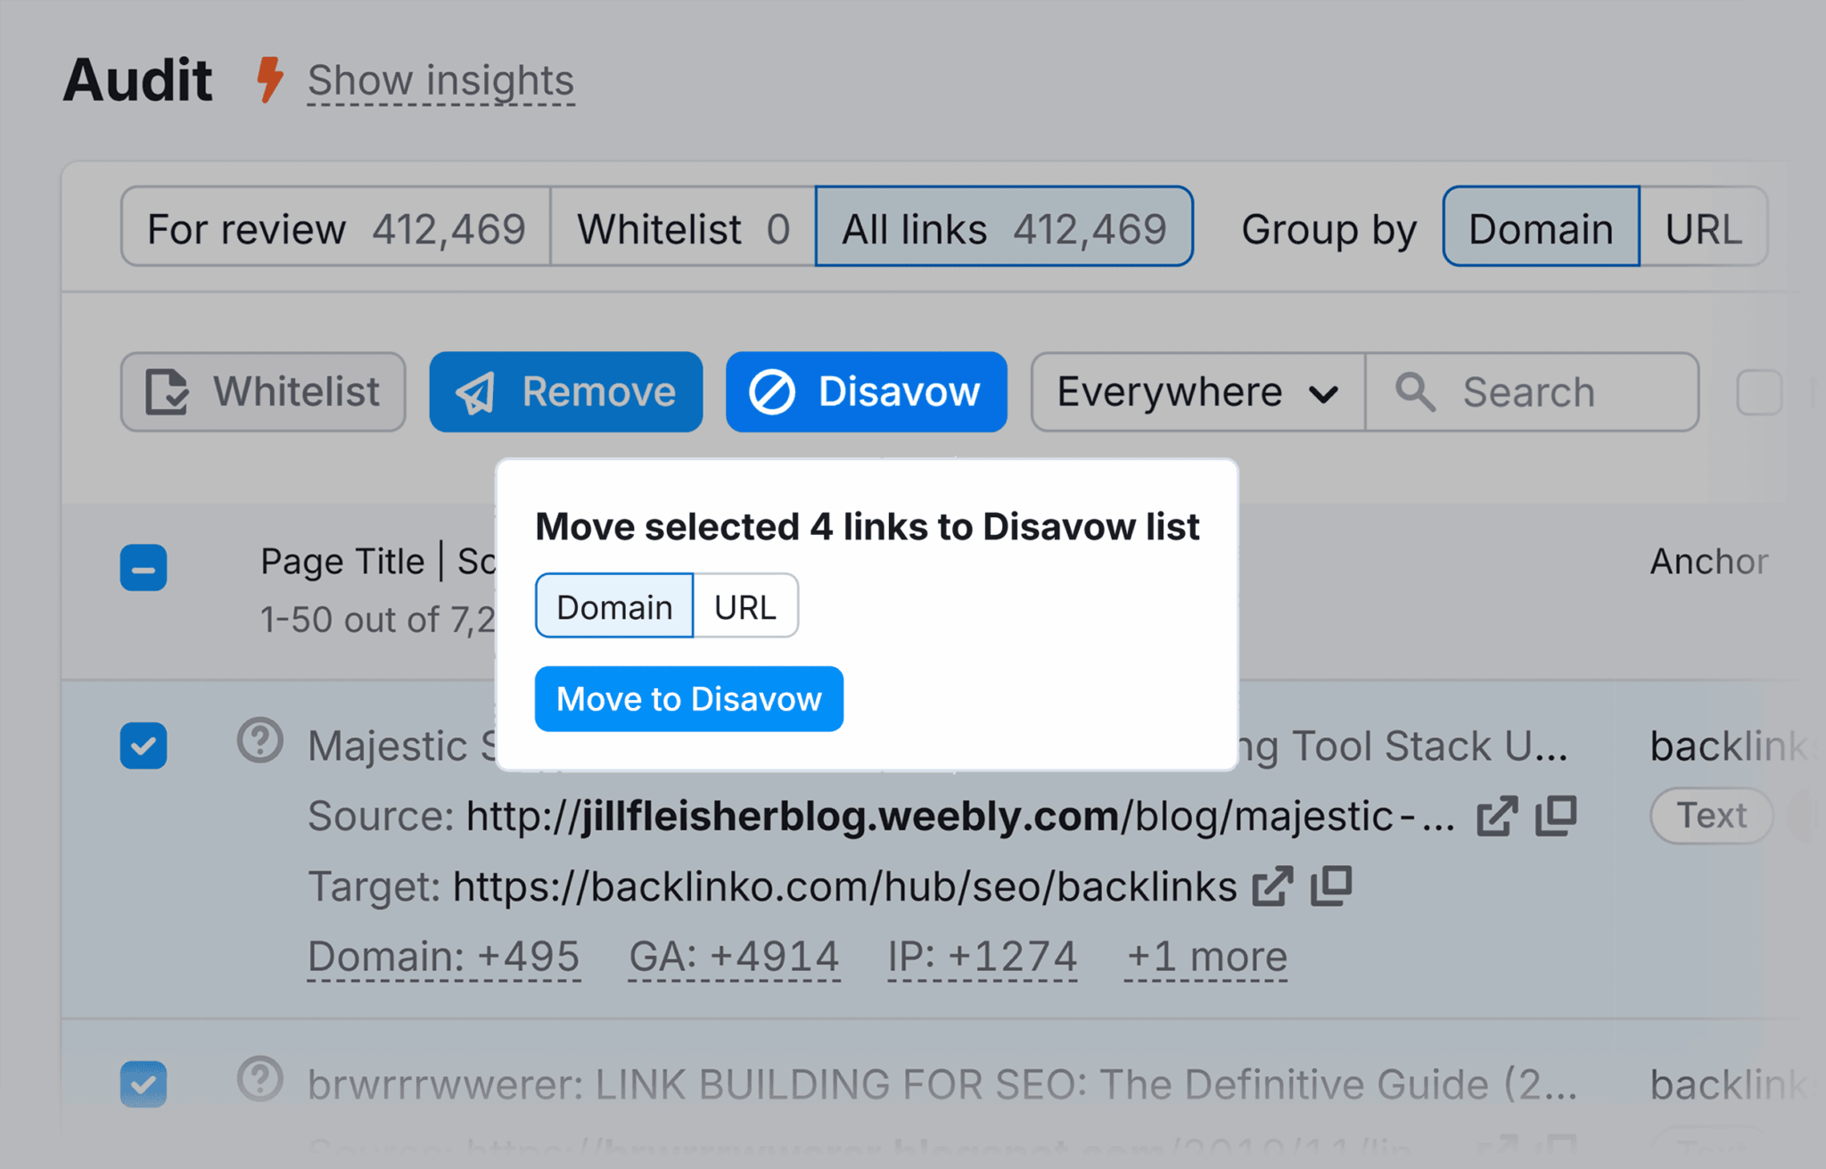
Task: Switch to the For review tab
Action: click(x=336, y=228)
